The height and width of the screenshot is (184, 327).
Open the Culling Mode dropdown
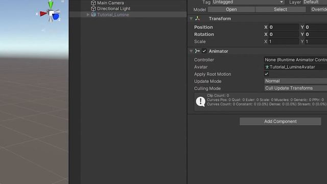coord(295,88)
